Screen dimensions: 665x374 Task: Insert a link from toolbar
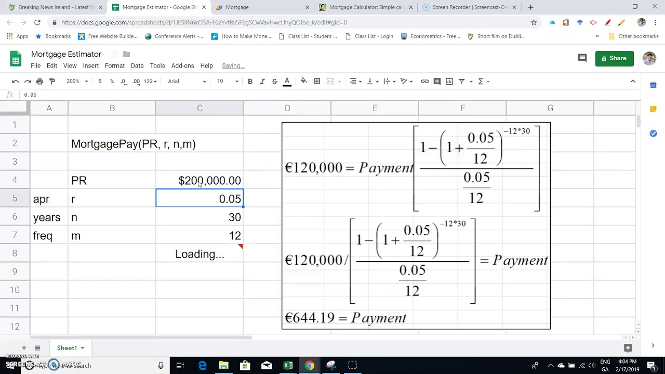tap(425, 81)
